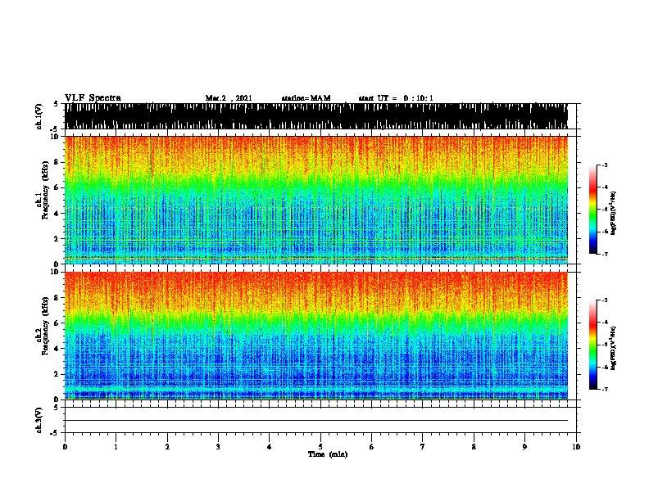Click the ch.1 spectrogram "4" kHz tick
649x501 pixels.
tap(57, 214)
